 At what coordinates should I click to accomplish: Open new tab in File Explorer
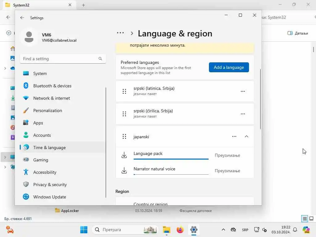click(83, 5)
